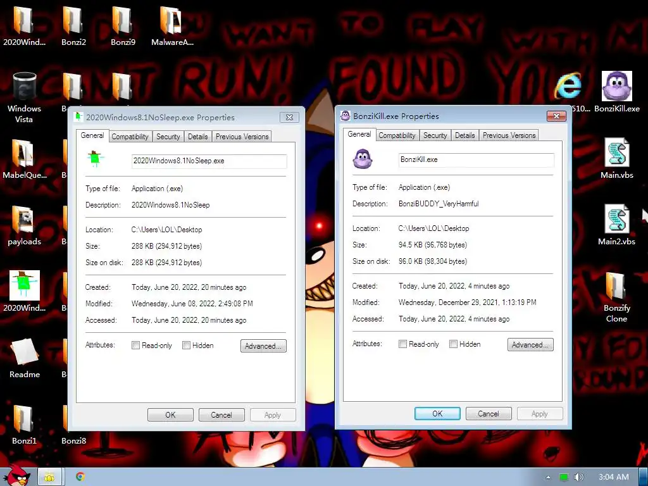Click Cancel in 2020Windows8.1NoSleep Properties
This screenshot has width=648, height=486.
[x=221, y=415]
